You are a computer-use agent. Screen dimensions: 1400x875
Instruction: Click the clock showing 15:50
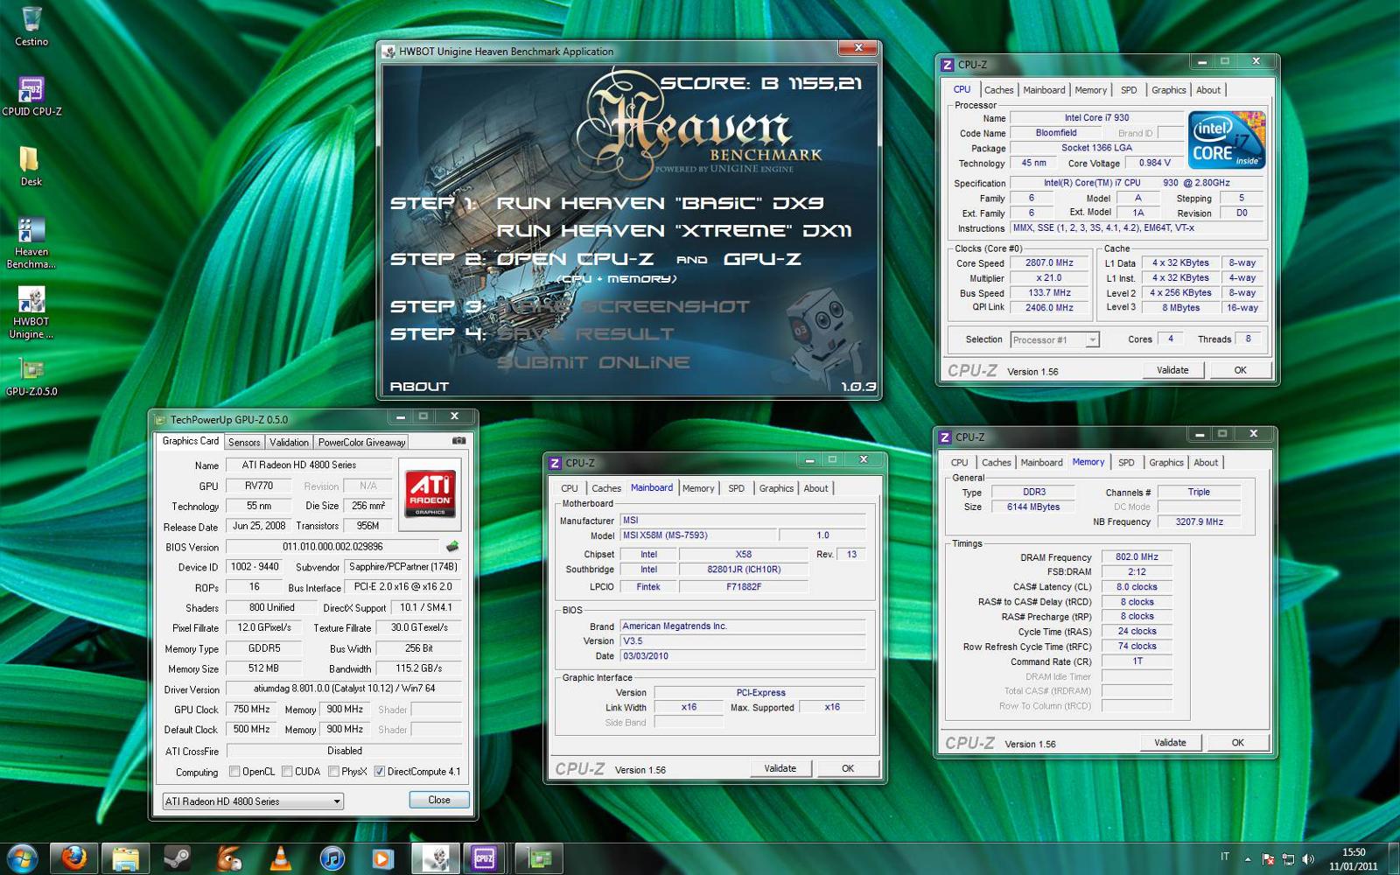click(1354, 852)
